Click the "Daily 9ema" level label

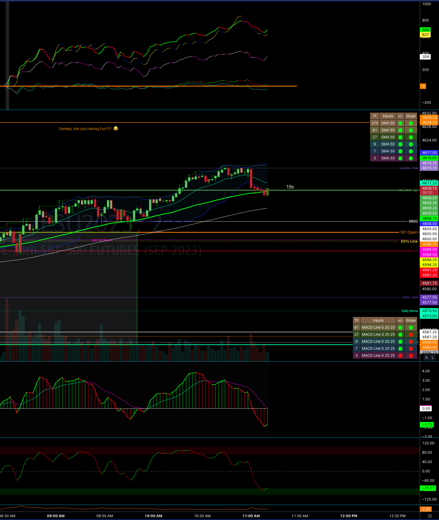410,311
